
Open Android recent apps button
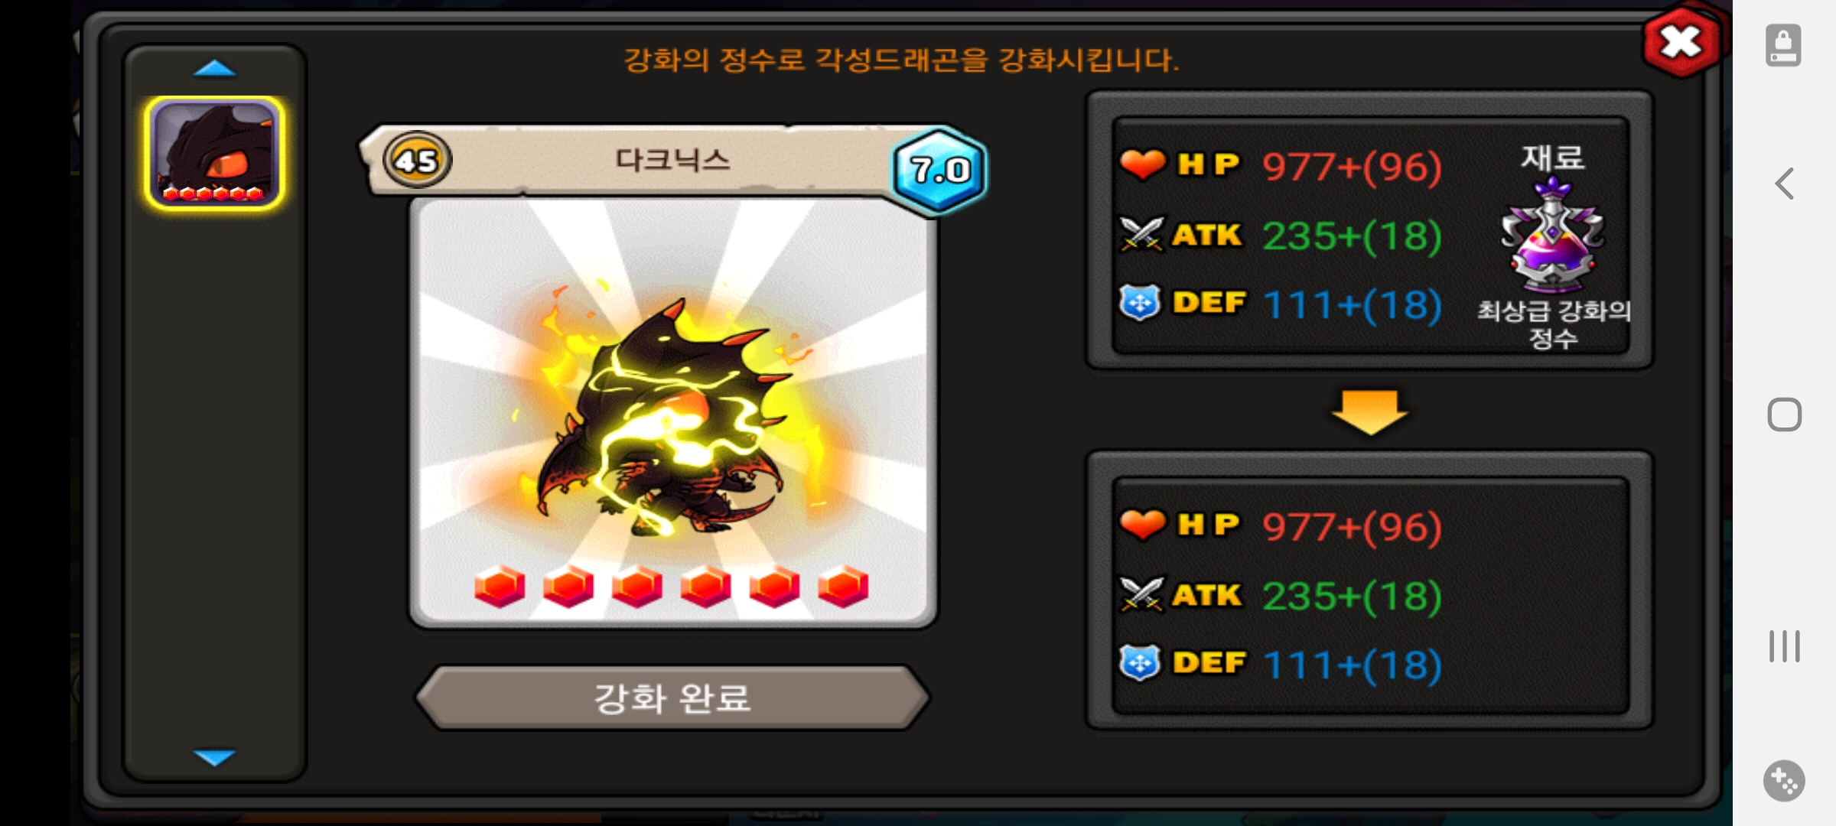[x=1784, y=646]
